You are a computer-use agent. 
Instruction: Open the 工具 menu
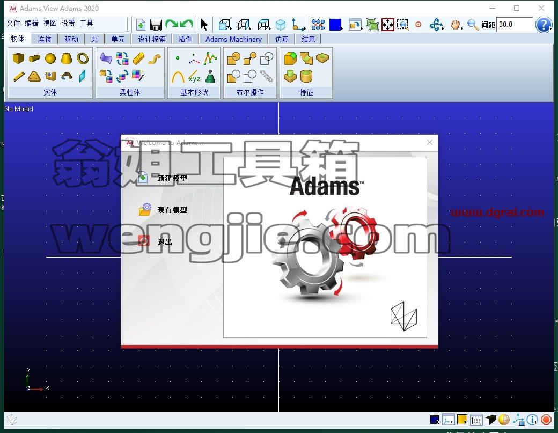[86, 23]
